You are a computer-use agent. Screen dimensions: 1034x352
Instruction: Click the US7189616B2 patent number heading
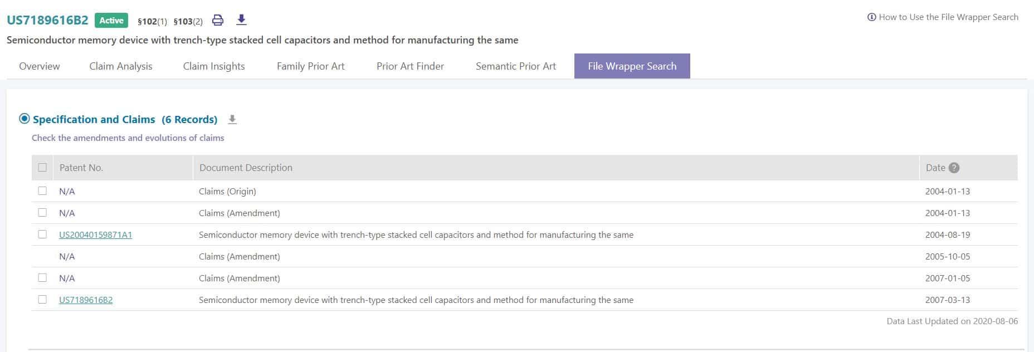47,21
